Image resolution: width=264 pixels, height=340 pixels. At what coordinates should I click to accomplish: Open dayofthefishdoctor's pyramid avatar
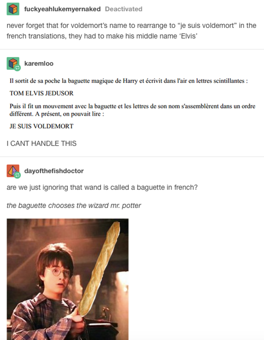(13, 171)
